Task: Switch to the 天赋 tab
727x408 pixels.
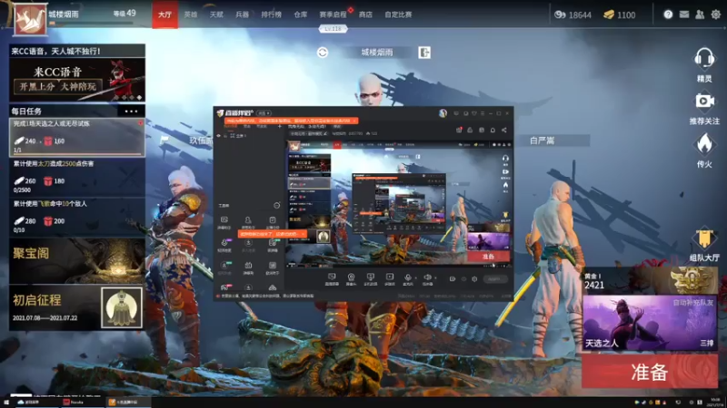Action: tap(216, 15)
